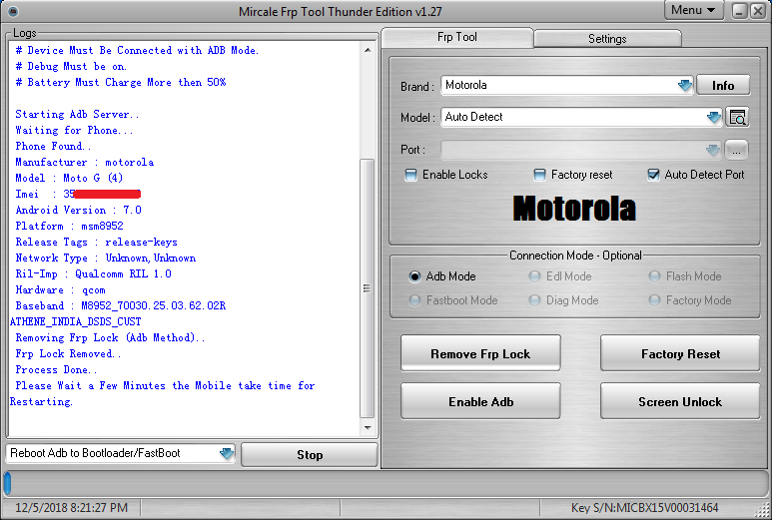Screen dimensions: 772x520
Task: Click the Stop button
Action: 310,454
